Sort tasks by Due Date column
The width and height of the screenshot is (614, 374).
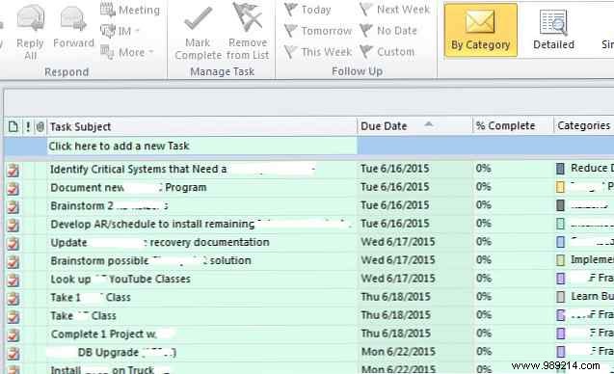pyautogui.click(x=414, y=126)
